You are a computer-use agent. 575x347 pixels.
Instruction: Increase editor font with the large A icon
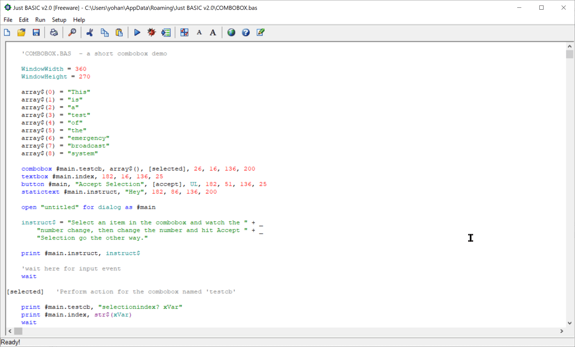[212, 32]
